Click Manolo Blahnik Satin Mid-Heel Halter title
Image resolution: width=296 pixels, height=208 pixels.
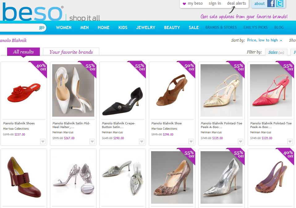pyautogui.click(x=71, y=125)
